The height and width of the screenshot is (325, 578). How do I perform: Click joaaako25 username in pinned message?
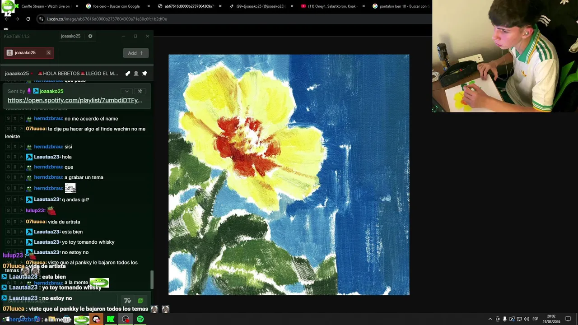click(x=51, y=91)
